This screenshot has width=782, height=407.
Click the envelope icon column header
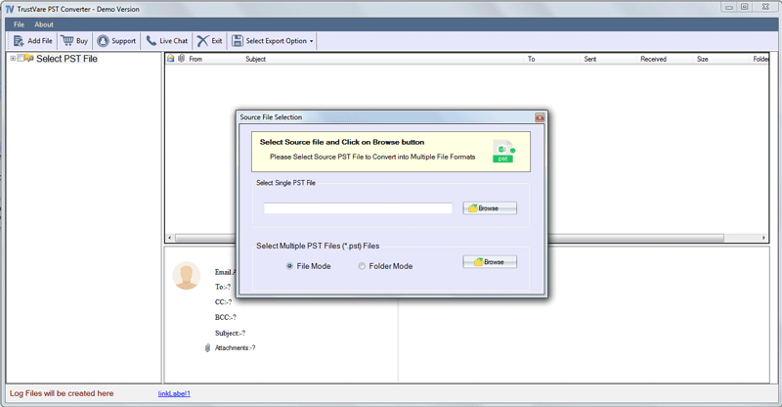[170, 59]
